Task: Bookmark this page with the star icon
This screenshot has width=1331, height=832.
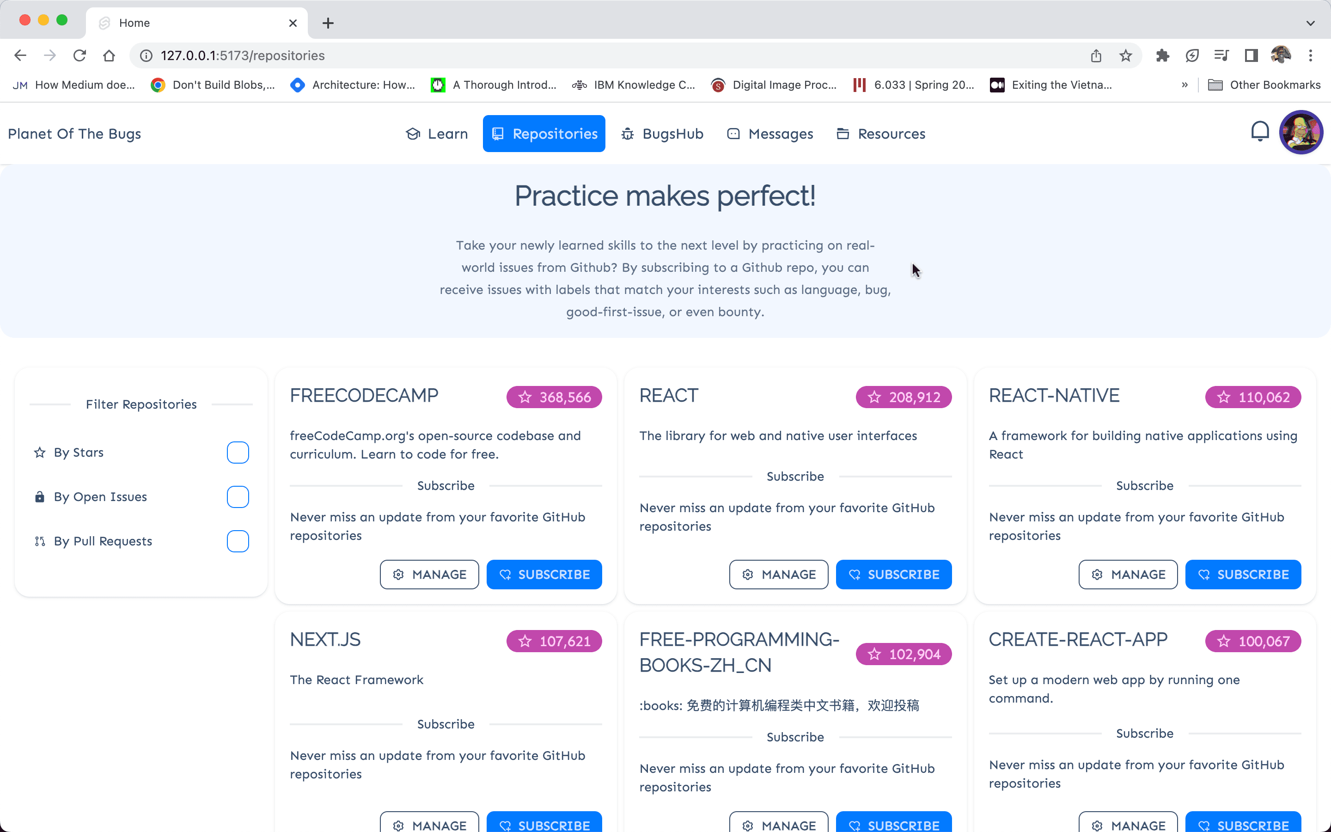Action: pos(1126,55)
